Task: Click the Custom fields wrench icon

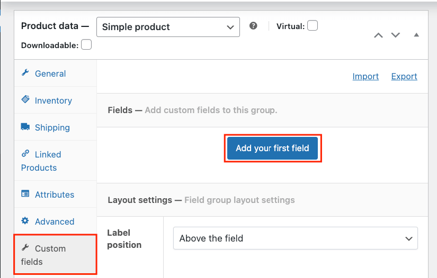Action: coord(25,248)
